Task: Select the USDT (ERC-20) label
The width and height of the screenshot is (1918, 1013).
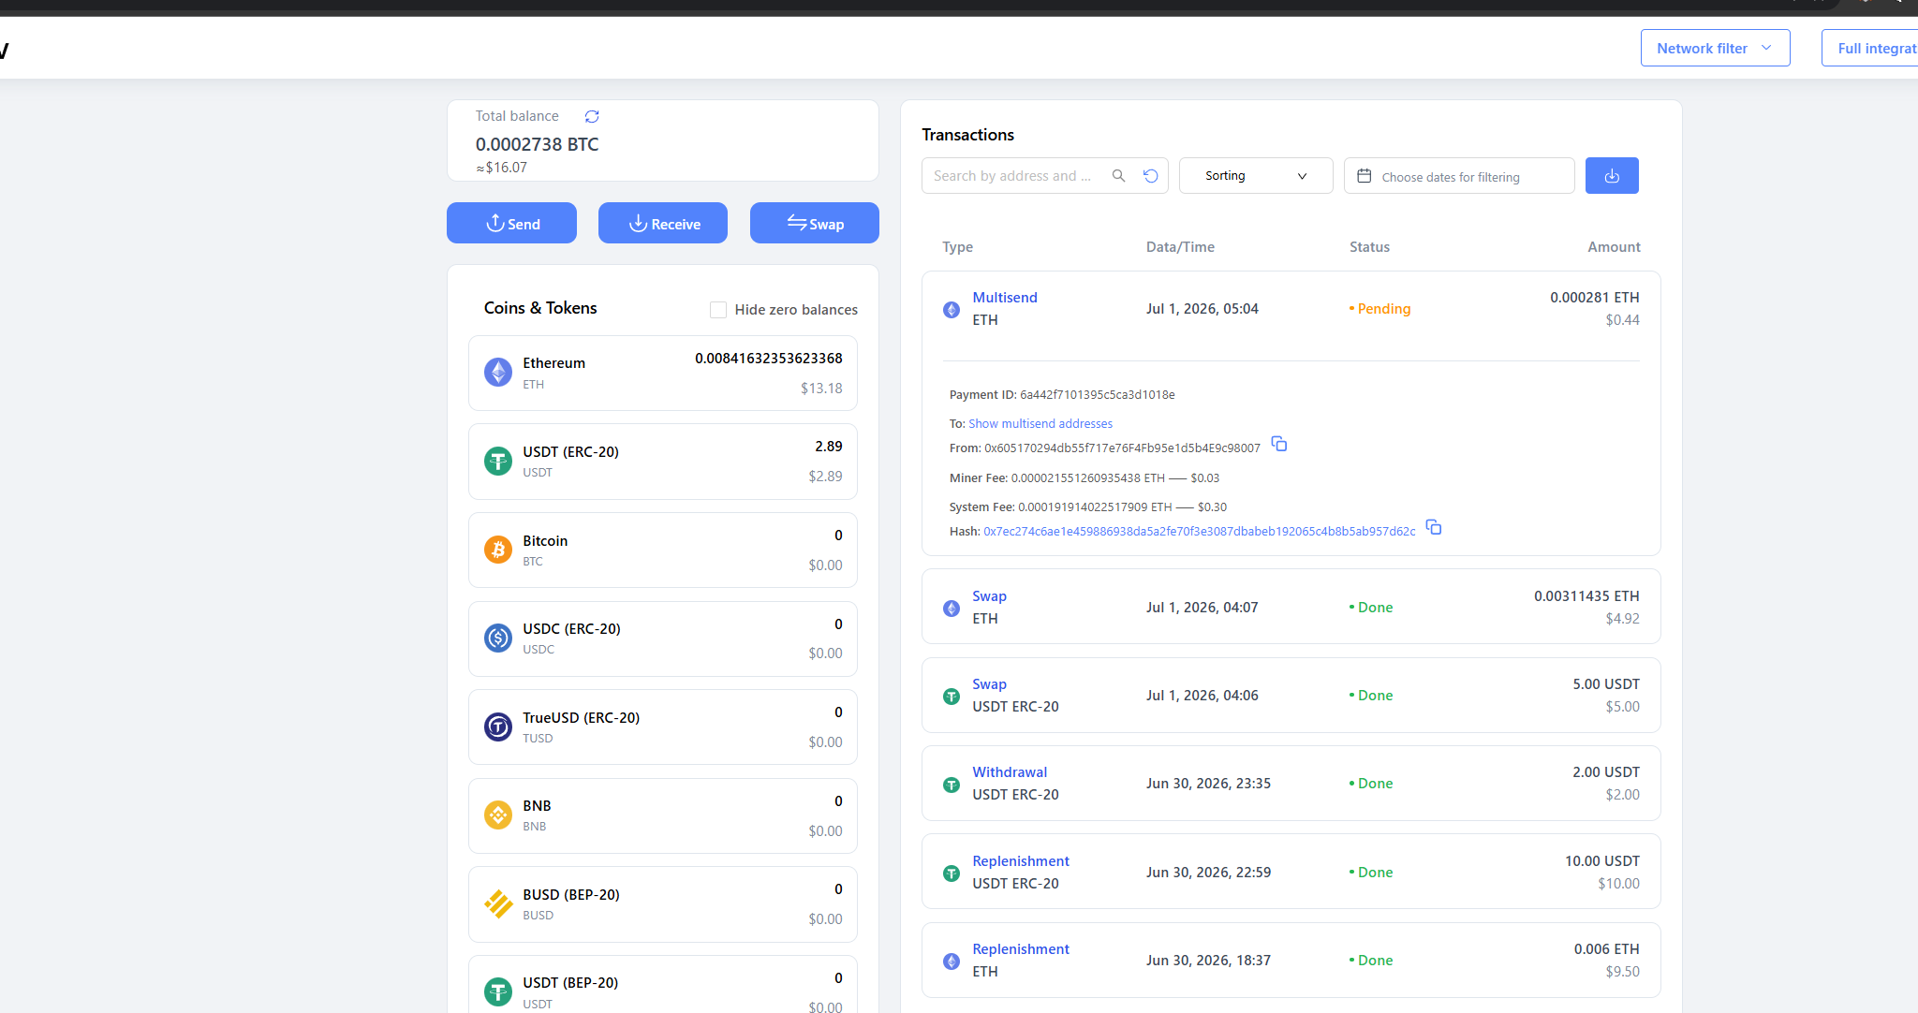Action: [x=570, y=451]
